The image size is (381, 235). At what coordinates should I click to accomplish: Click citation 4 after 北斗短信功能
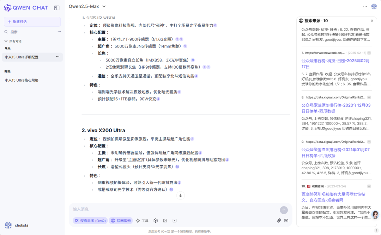(196, 76)
